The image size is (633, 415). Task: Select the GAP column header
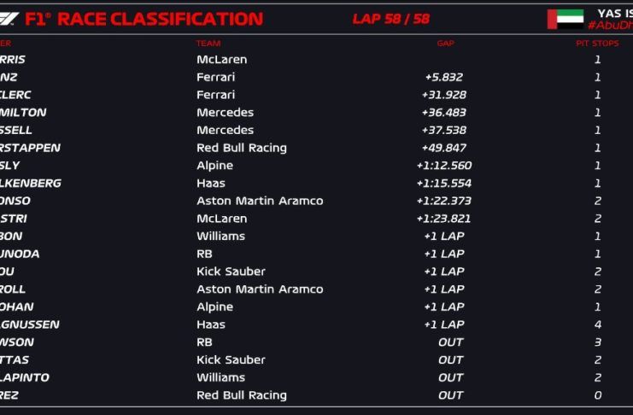coord(445,44)
